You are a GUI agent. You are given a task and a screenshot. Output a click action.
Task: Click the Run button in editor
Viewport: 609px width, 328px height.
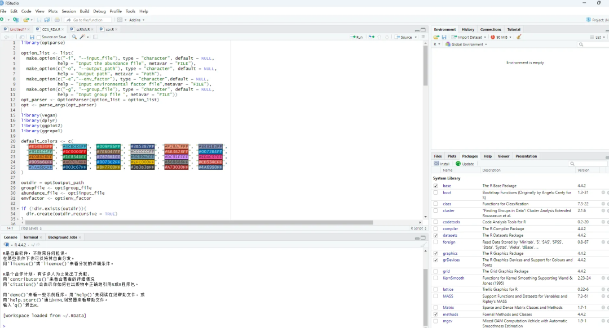[x=356, y=37]
